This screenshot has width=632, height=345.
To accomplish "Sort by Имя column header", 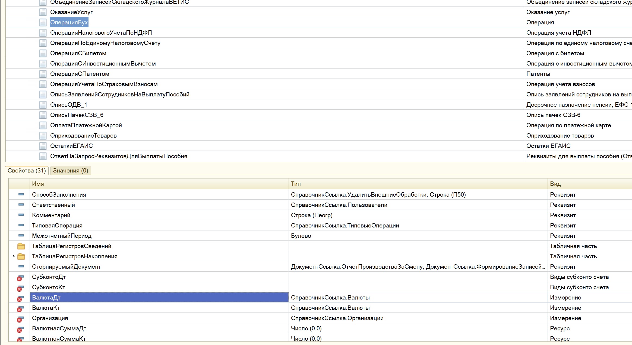I will 38,184.
